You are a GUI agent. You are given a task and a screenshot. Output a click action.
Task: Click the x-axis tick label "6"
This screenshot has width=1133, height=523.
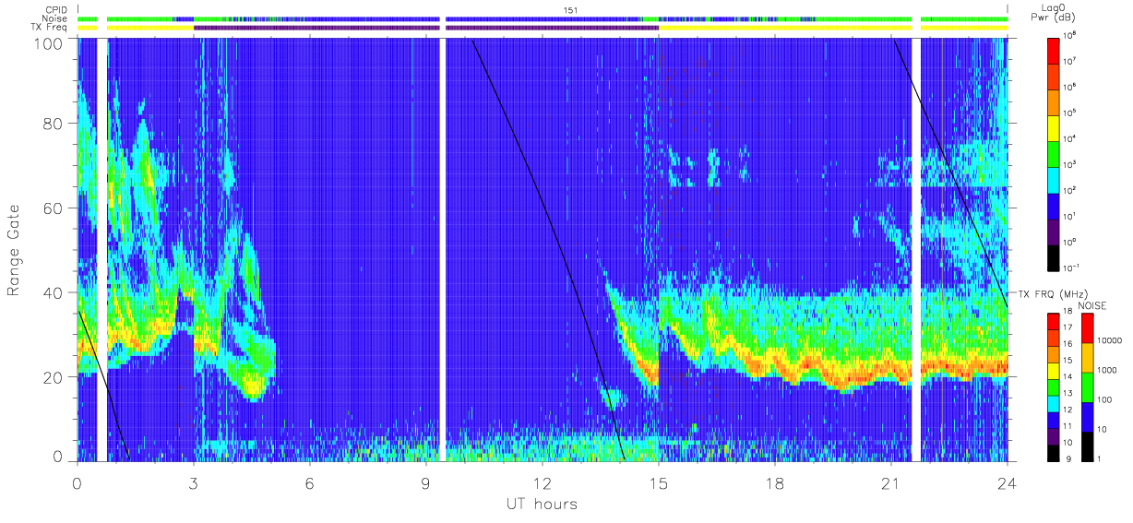309,483
